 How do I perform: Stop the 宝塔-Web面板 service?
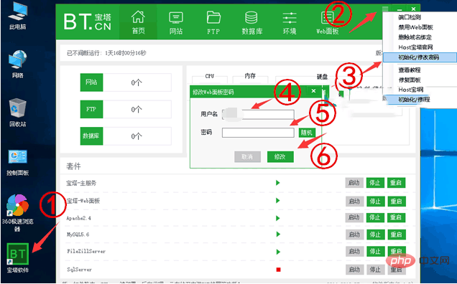[375, 201]
